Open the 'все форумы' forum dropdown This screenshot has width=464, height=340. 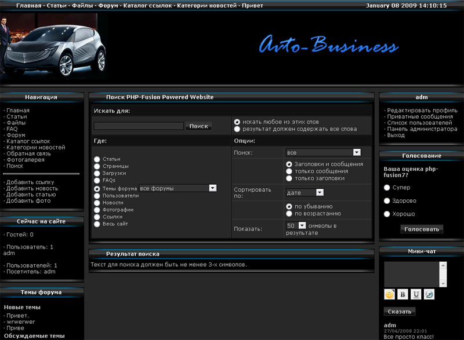tap(178, 188)
